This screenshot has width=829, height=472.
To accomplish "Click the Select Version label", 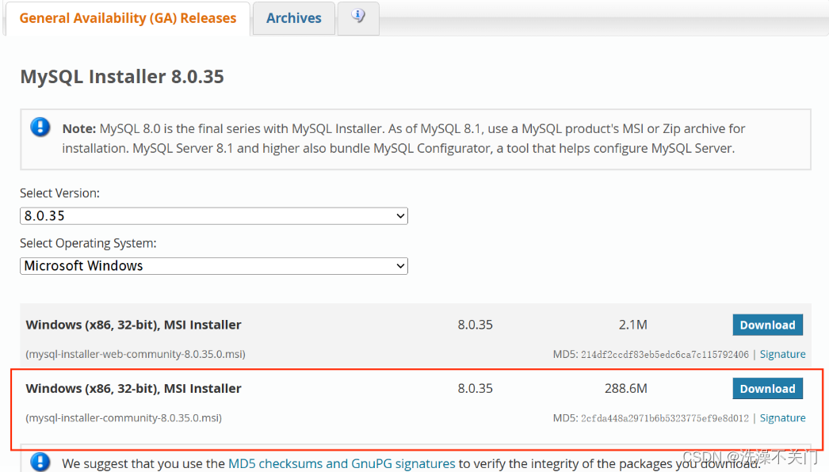I will click(59, 193).
